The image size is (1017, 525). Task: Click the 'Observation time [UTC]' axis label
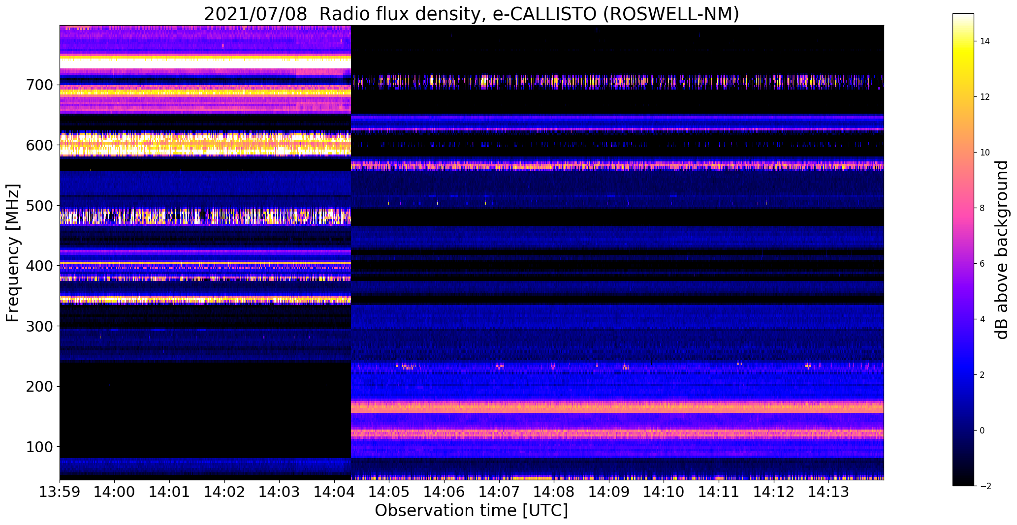[471, 511]
